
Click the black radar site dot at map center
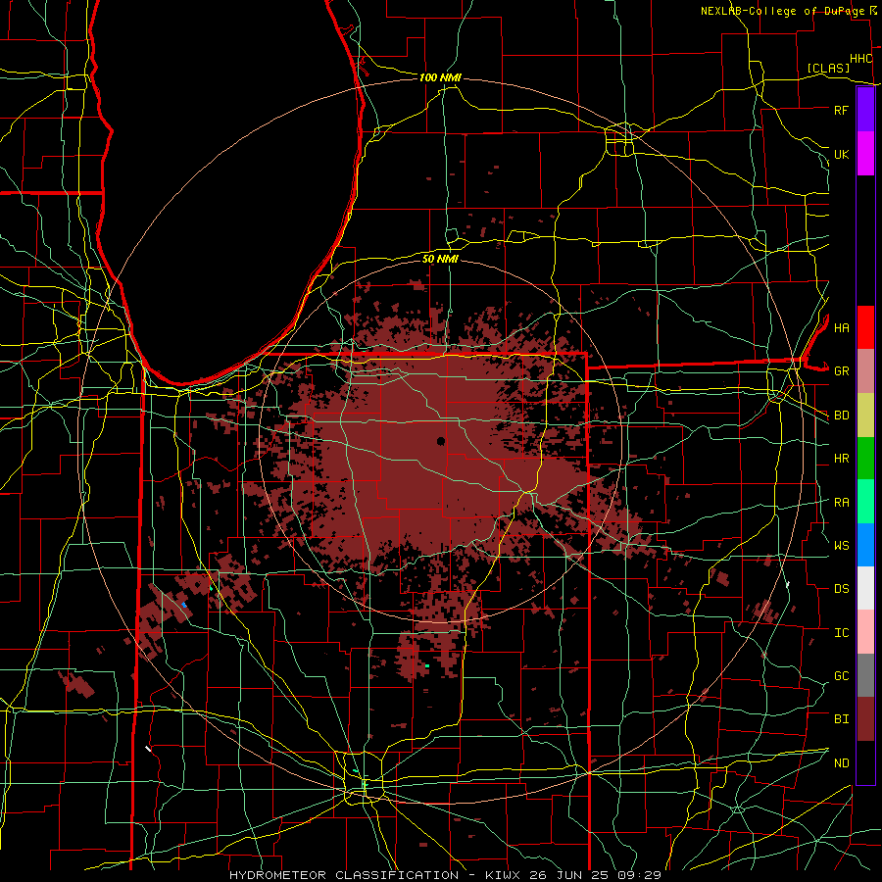pyautogui.click(x=440, y=441)
